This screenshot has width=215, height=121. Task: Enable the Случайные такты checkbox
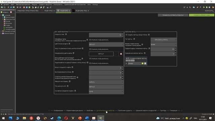click(90, 40)
